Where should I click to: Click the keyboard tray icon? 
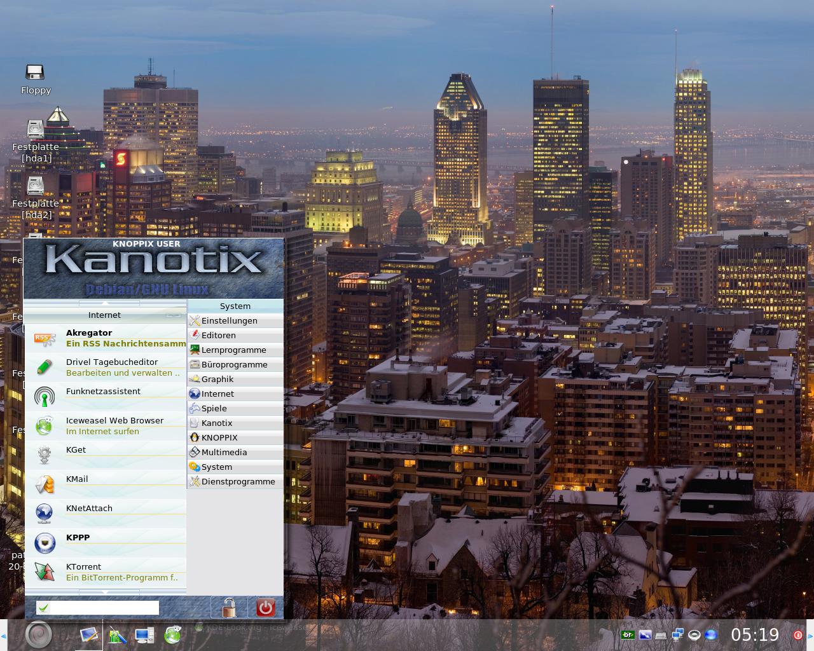(661, 635)
